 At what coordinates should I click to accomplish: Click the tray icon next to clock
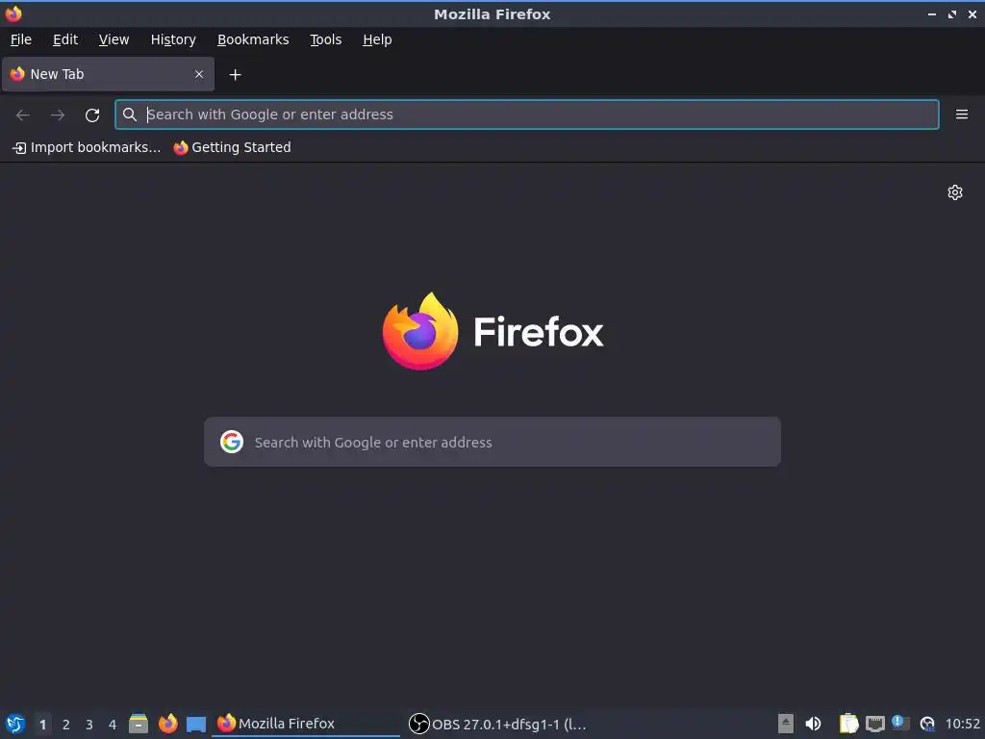927,724
